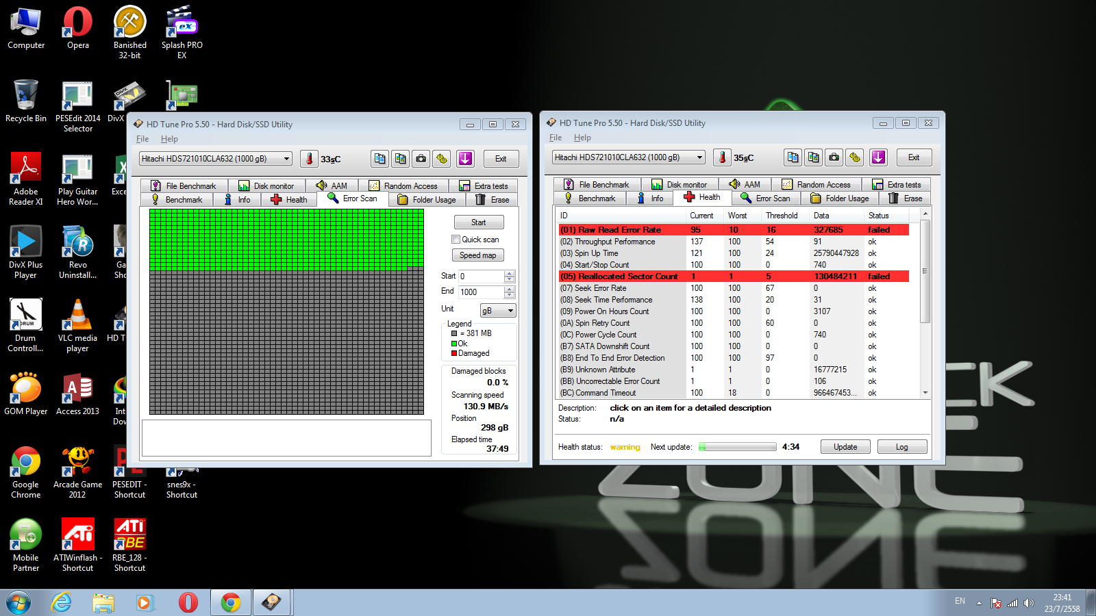Open the ATIWinflash shortcut on the desktop
Image resolution: width=1096 pixels, height=616 pixels.
tap(77, 545)
